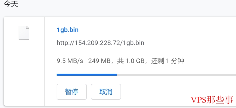Click the red VPS那些事 watermark text
The width and height of the screenshot is (236, 108).
click(x=212, y=100)
